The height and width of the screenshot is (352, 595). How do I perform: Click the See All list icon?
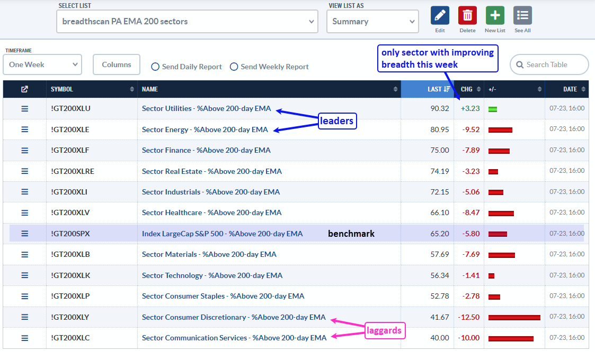[x=522, y=15]
